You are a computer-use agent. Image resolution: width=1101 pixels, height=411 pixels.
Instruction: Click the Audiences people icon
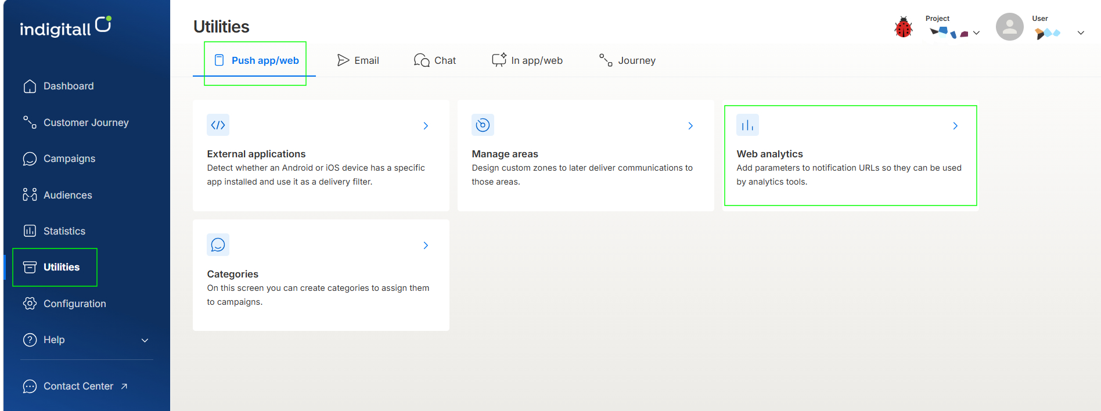(x=30, y=195)
